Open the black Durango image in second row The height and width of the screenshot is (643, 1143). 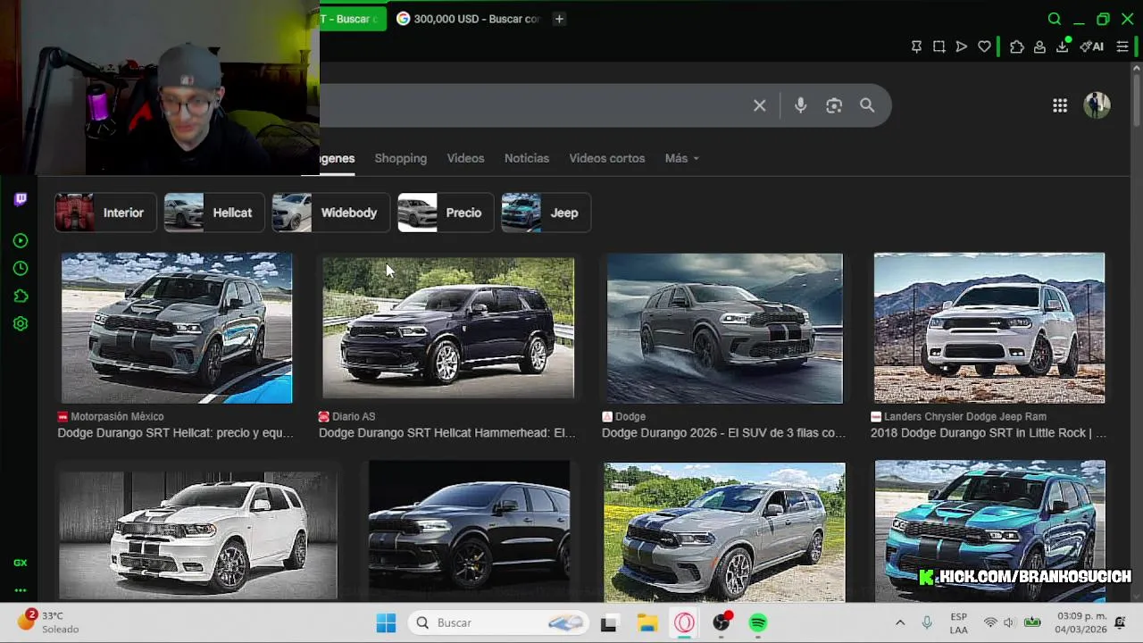point(469,529)
